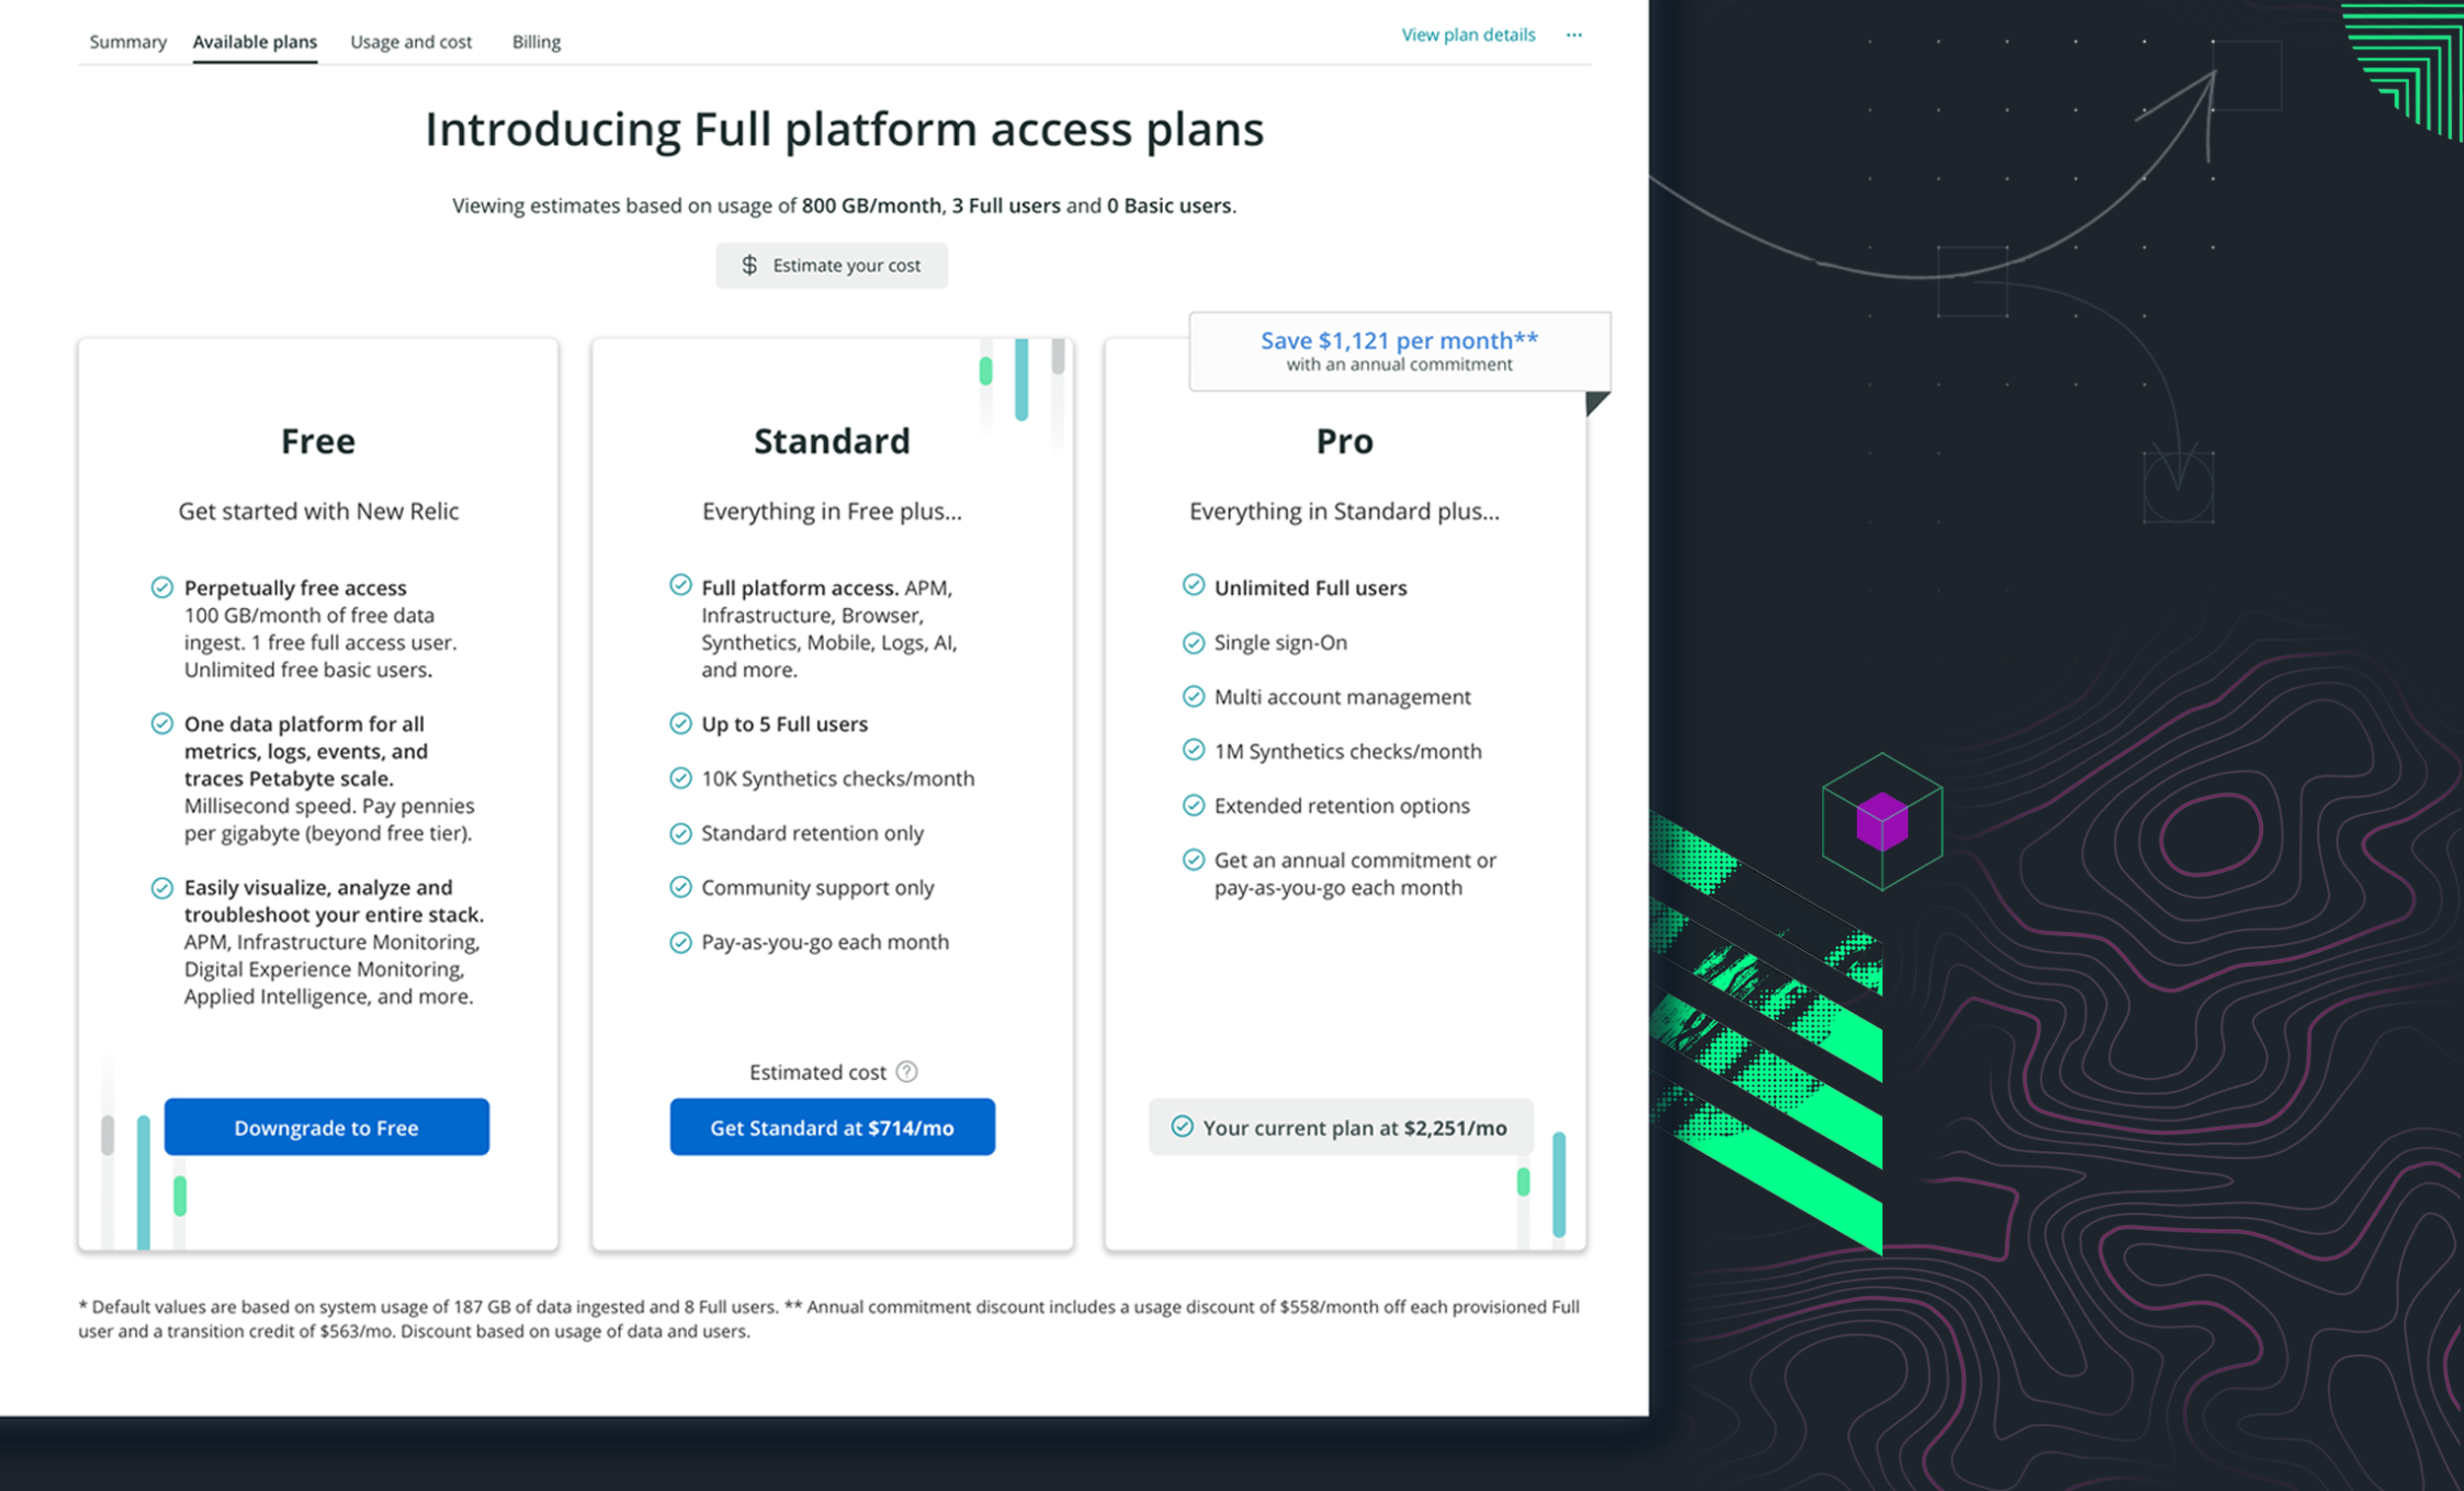Screen dimensions: 2464x1491
Task: Click Get Standard at $714/mo button
Action: tap(831, 1126)
